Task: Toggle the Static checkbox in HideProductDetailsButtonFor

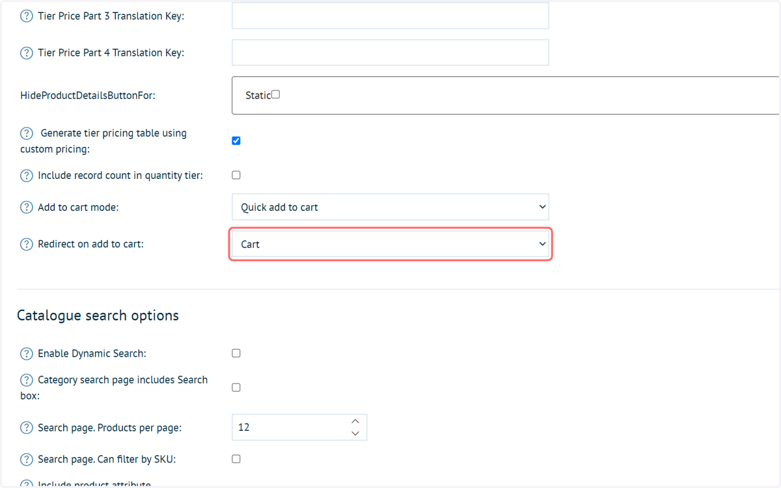Action: [x=275, y=94]
